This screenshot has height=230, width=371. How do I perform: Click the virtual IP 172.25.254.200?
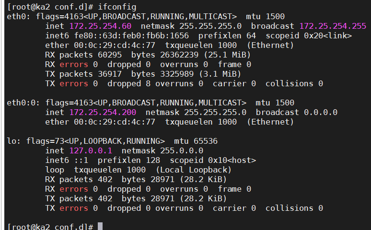[x=103, y=112]
